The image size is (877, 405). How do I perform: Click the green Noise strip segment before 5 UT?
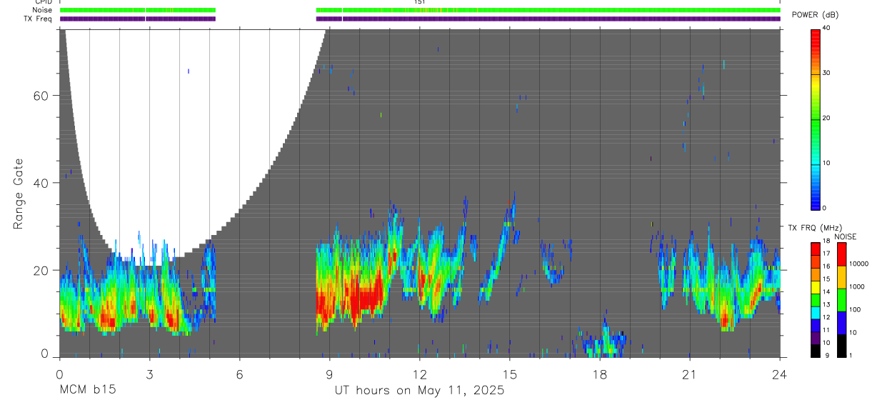138,10
